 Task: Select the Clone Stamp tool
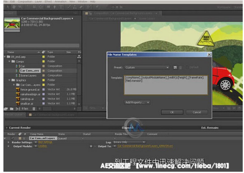75,7
